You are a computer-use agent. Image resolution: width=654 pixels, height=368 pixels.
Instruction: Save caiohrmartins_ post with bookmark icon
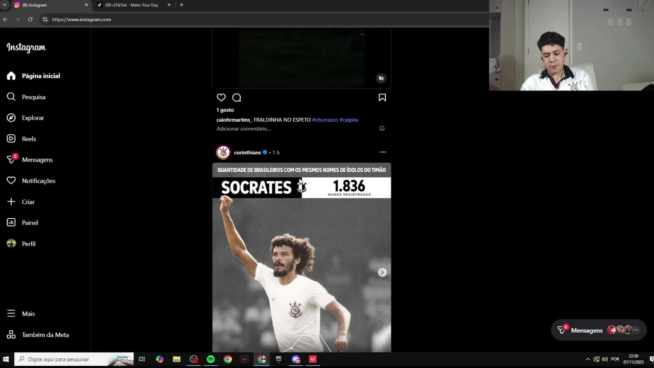pyautogui.click(x=382, y=98)
